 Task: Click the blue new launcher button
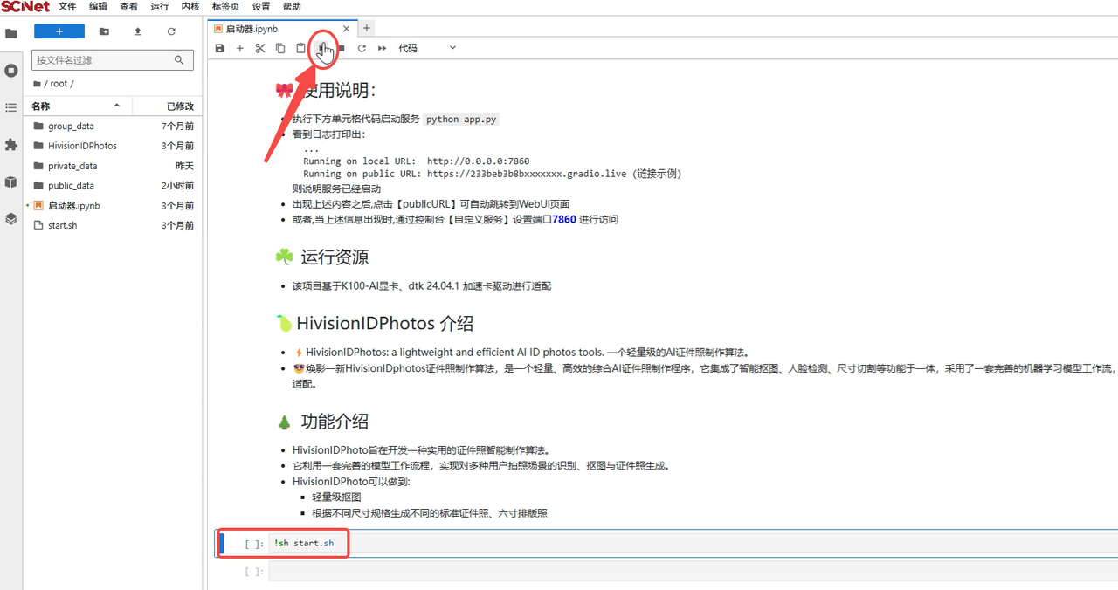pyautogui.click(x=59, y=31)
